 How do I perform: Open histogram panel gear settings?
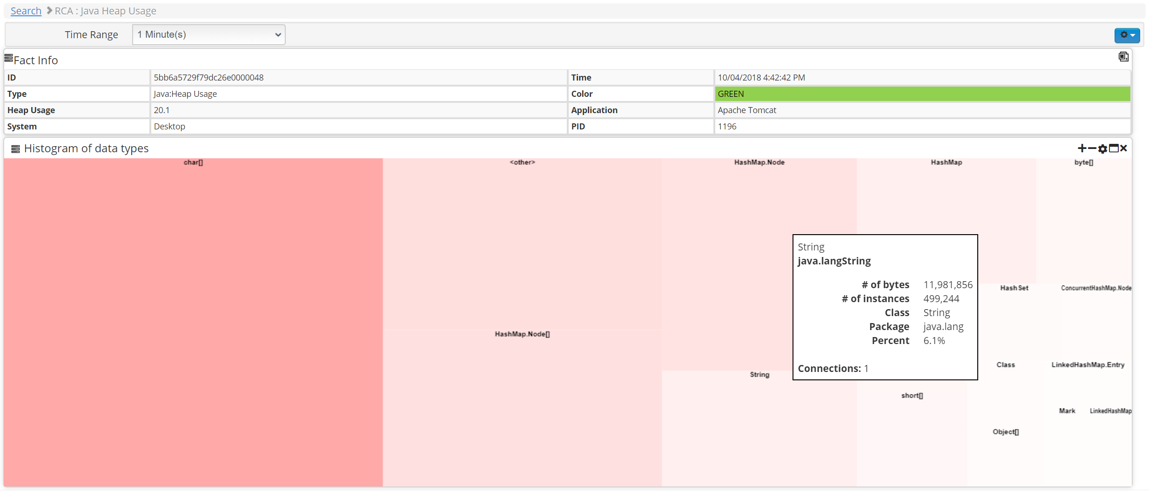[x=1102, y=149]
